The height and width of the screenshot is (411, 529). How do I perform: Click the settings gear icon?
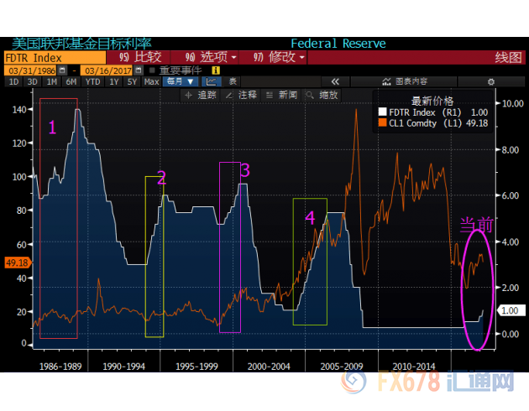pos(491,81)
